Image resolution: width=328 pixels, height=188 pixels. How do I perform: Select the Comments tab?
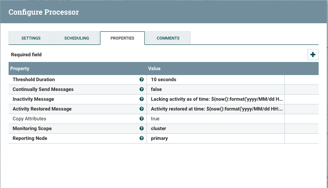click(168, 38)
